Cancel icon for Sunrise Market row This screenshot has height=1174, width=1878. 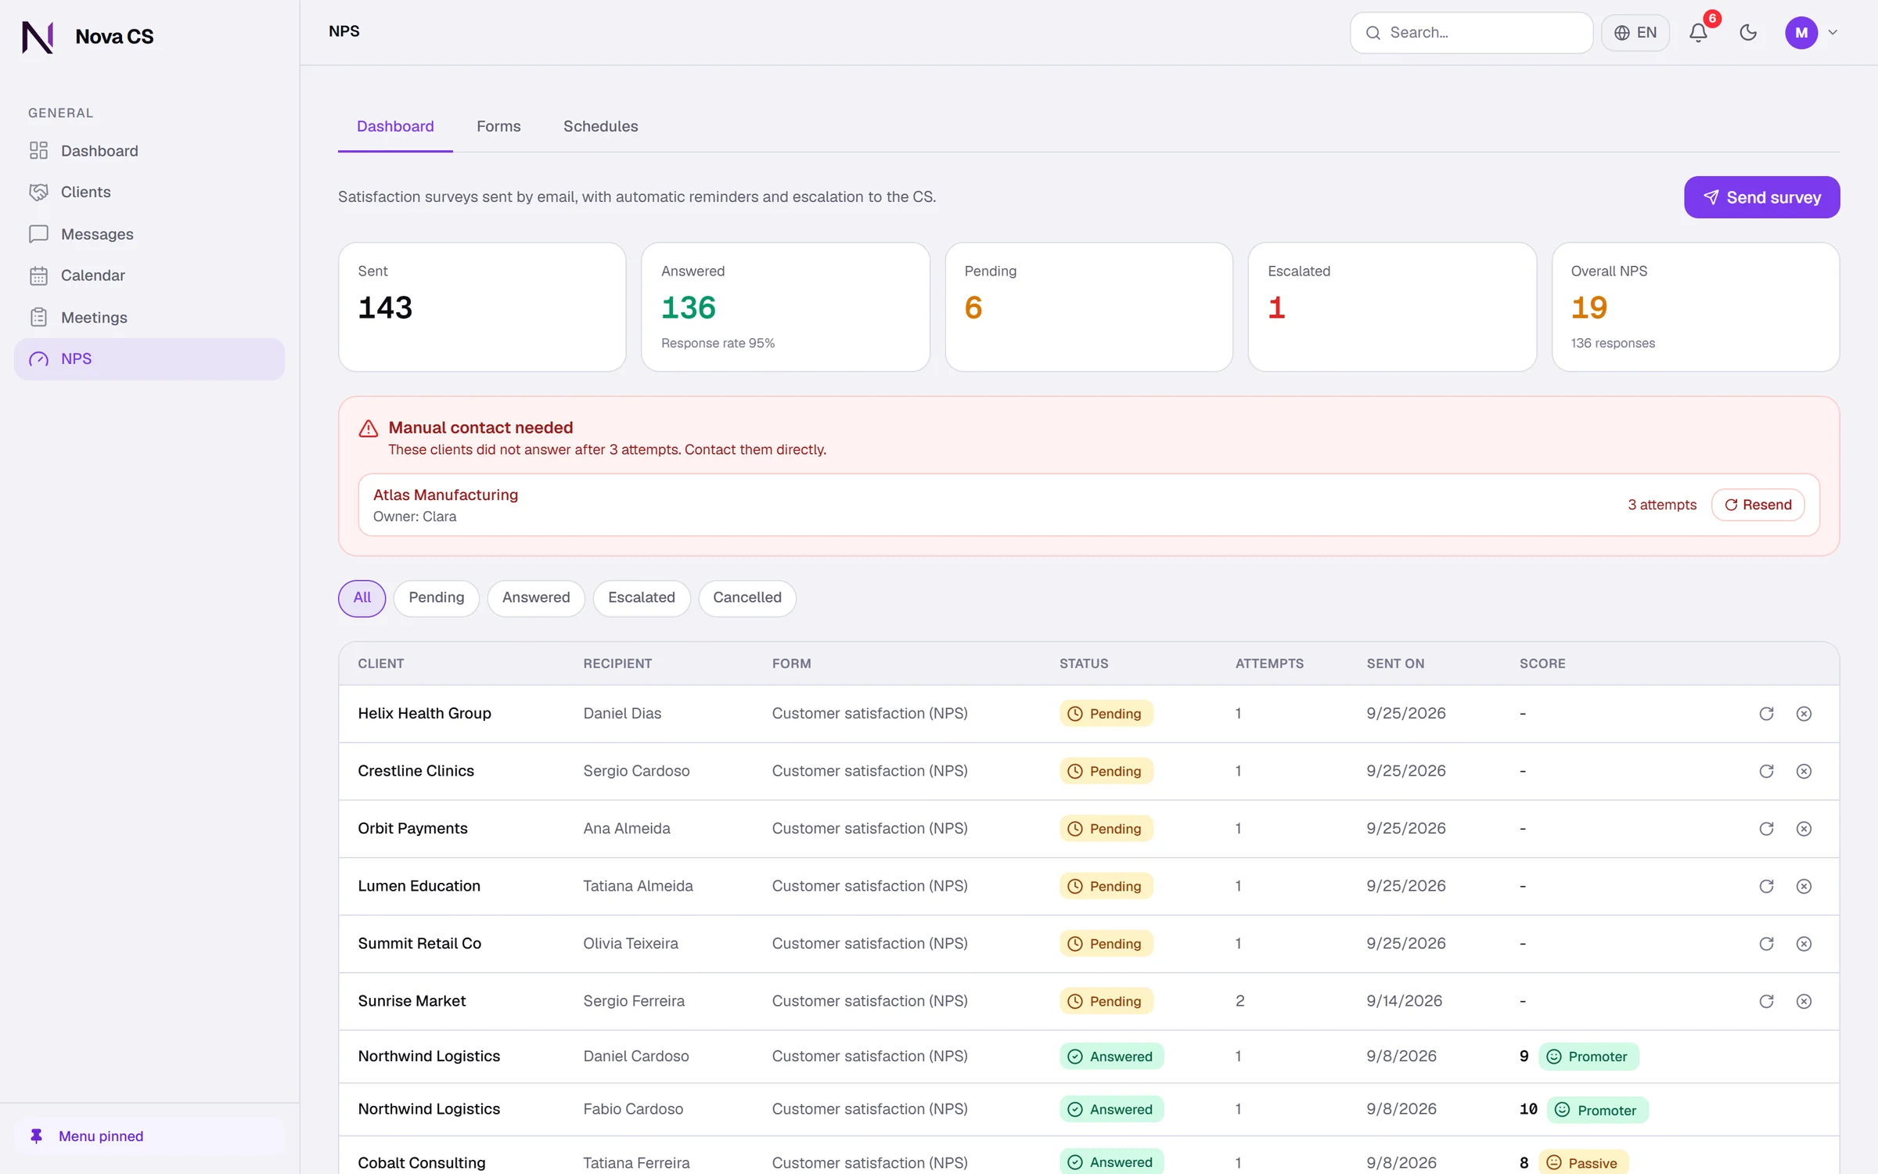coord(1804,1001)
